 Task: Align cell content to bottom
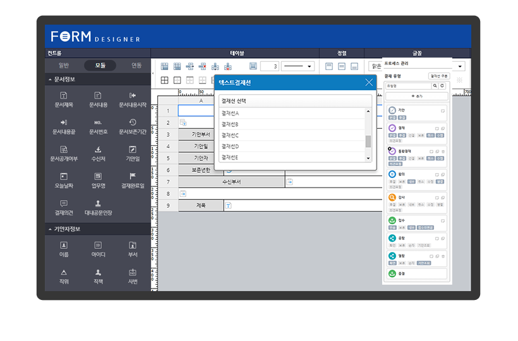pos(354,66)
